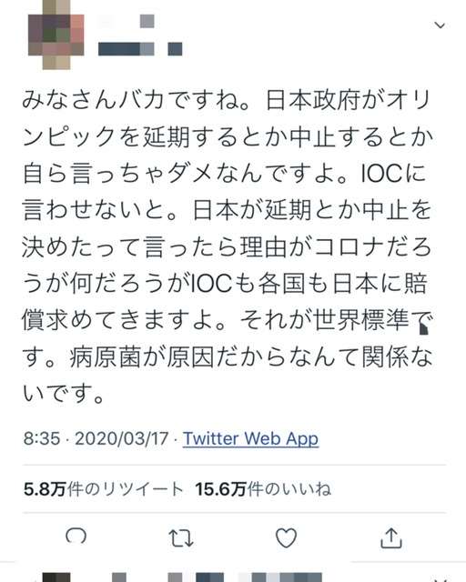
Task: Click the author's blurred display name
Action: (x=127, y=21)
